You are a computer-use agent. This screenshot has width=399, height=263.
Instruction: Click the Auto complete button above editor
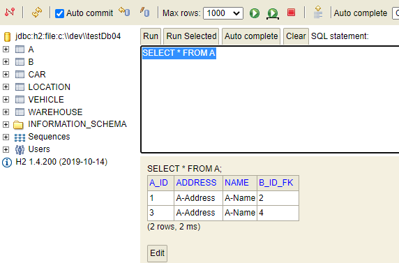(x=251, y=36)
